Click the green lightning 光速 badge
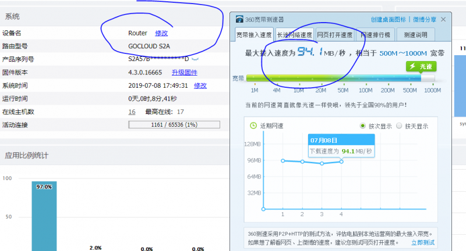466x251 pixels. tap(421, 66)
